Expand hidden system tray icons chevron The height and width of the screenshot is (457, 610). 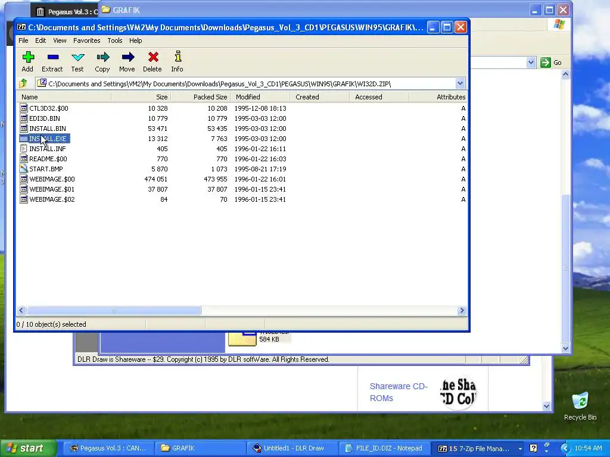pos(565,449)
